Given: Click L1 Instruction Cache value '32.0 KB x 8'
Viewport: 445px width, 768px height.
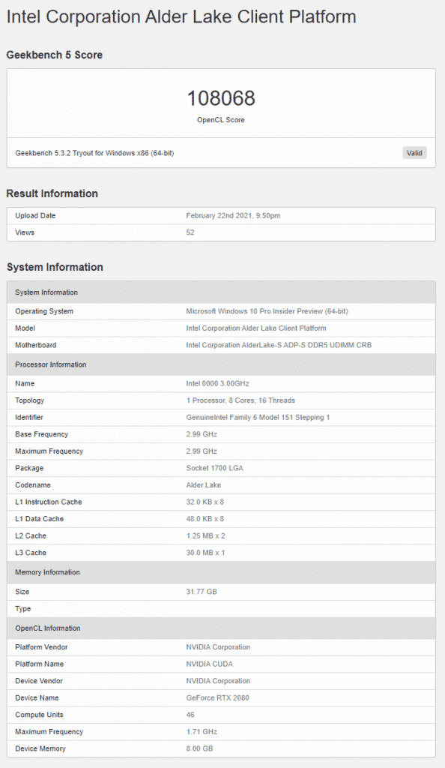Looking at the screenshot, I should [x=205, y=502].
